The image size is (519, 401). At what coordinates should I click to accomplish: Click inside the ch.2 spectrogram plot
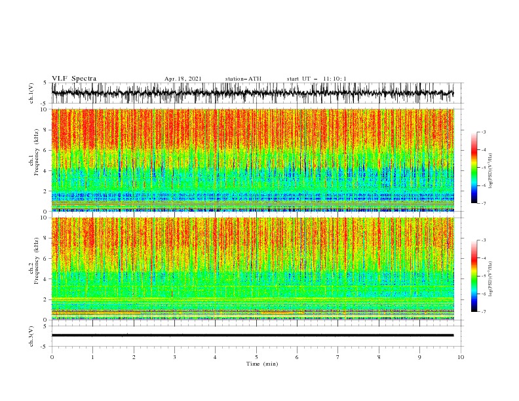point(252,269)
